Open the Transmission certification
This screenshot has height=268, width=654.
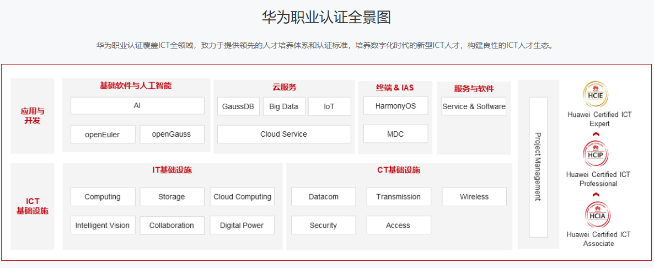pos(399,197)
